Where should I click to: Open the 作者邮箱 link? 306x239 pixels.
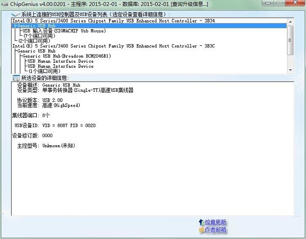click(215, 230)
